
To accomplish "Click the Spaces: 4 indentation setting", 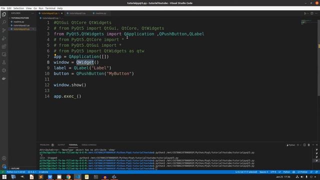I will pyautogui.click(x=263, y=172).
